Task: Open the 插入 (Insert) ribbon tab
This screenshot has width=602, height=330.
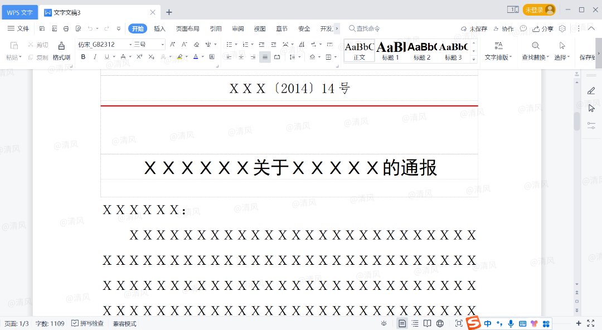Action: point(160,28)
